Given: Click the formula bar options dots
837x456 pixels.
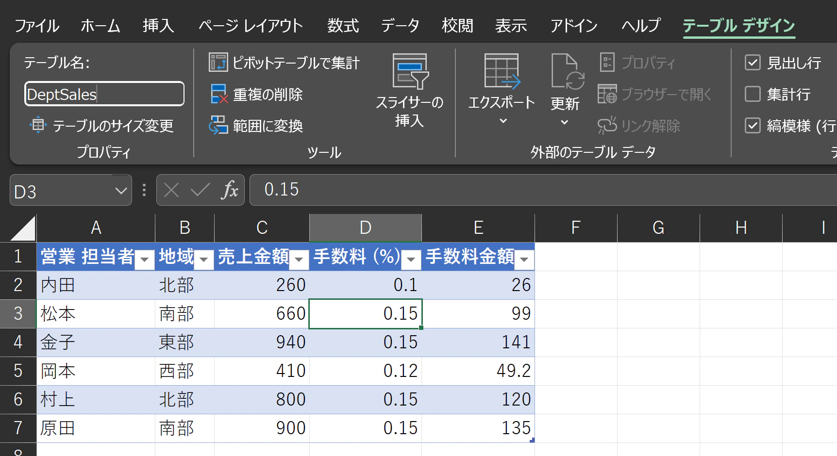Looking at the screenshot, I should pyautogui.click(x=144, y=190).
